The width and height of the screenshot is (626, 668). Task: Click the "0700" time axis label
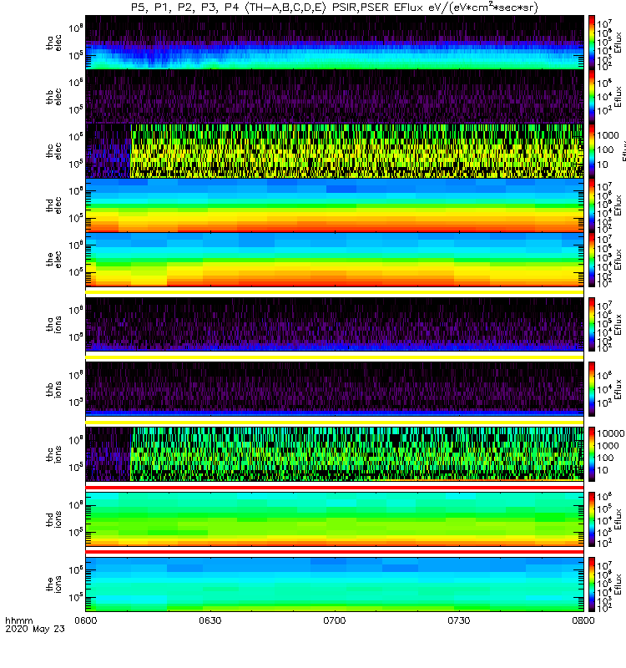point(335,620)
